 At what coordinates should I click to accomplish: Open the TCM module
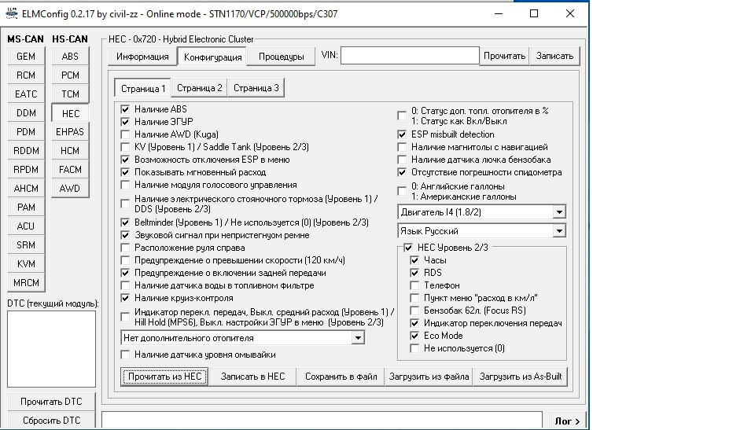tap(70, 94)
